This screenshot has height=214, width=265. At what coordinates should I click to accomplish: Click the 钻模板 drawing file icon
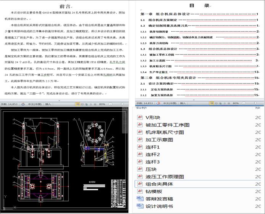tap(139, 191)
